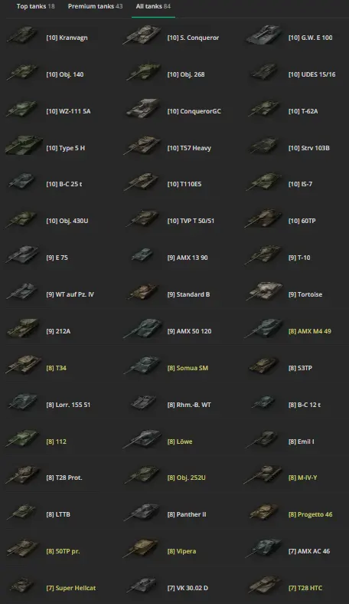
Task: Open the Premium tanks tab
Action: pyautogui.click(x=95, y=6)
